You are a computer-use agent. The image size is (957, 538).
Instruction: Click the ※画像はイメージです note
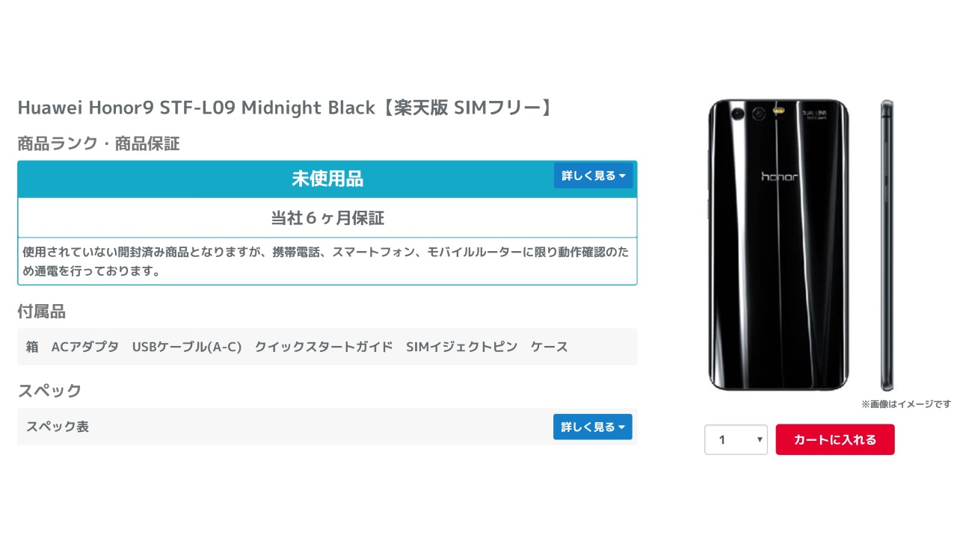905,404
